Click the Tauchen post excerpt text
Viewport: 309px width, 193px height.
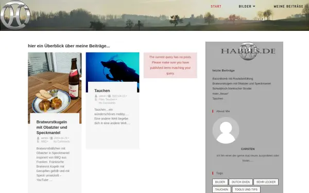[112, 116]
